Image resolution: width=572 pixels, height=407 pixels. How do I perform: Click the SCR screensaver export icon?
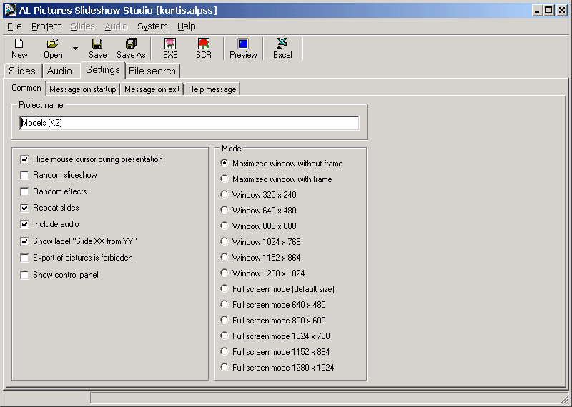[x=204, y=44]
